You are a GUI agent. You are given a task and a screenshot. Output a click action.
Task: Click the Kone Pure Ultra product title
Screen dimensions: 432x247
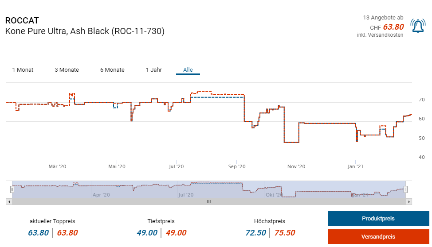point(84,31)
